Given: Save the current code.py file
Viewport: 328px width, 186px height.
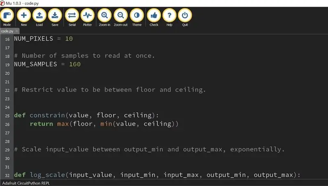Looking at the screenshot, I should pos(55,17).
